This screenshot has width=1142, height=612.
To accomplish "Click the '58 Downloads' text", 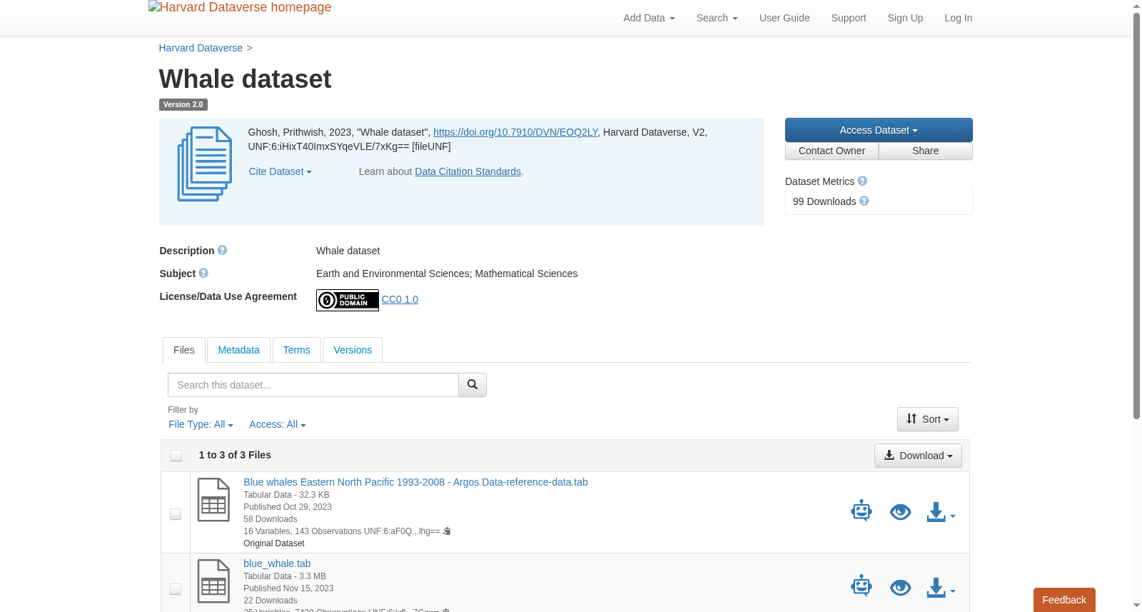I will click(271, 519).
